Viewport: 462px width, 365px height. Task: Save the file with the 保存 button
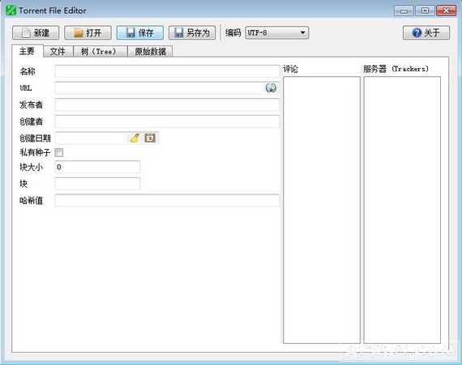pyautogui.click(x=140, y=32)
